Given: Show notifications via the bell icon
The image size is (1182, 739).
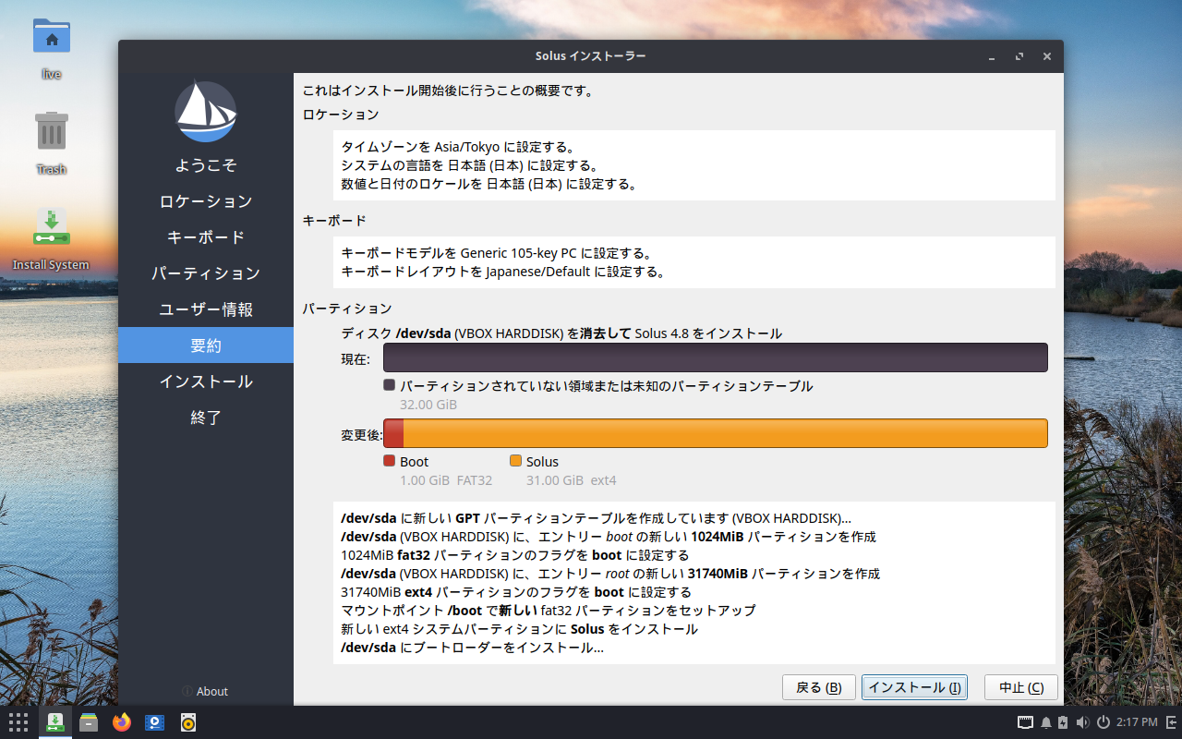Looking at the screenshot, I should click(x=1046, y=722).
